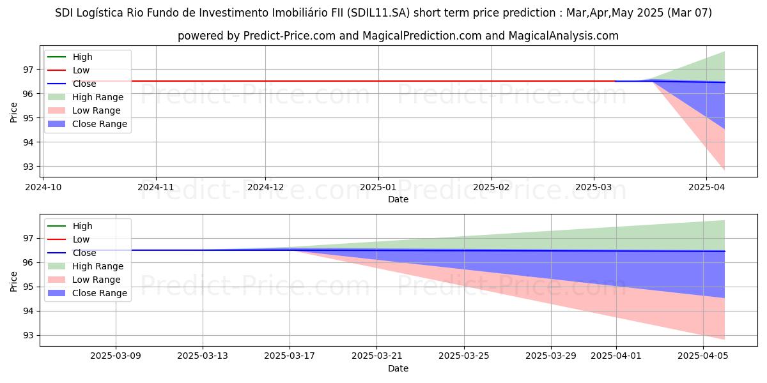Click the green High Range swatch in top legend

point(58,97)
